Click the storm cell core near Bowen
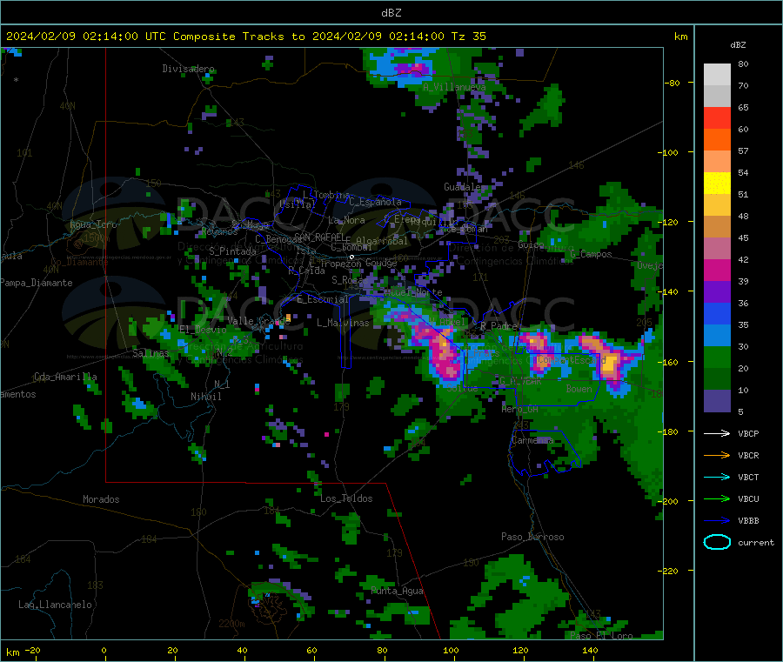The image size is (783, 662). point(609,365)
